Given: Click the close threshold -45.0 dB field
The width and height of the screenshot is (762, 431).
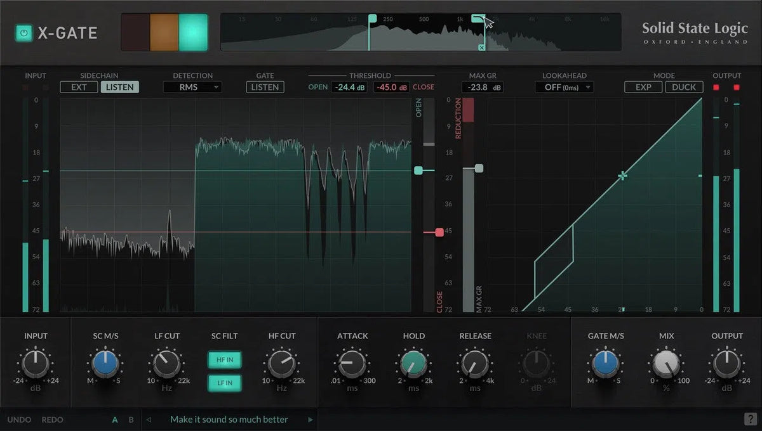Looking at the screenshot, I should point(391,87).
